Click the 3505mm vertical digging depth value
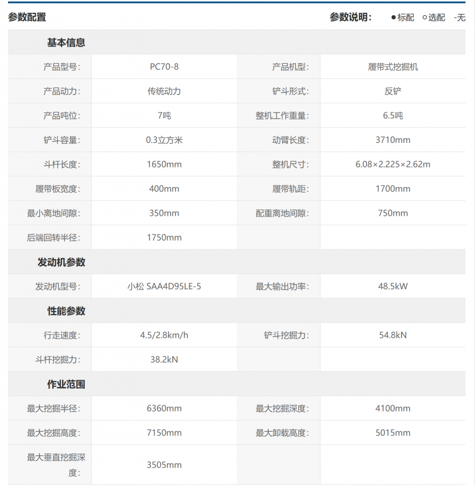 164,465
